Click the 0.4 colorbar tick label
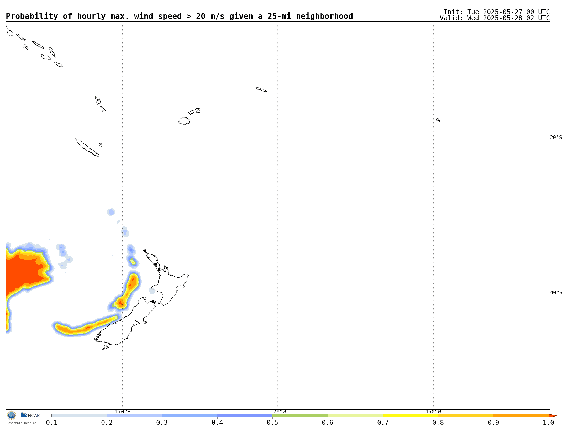Screen dimensions: 567x426 [x=217, y=423]
